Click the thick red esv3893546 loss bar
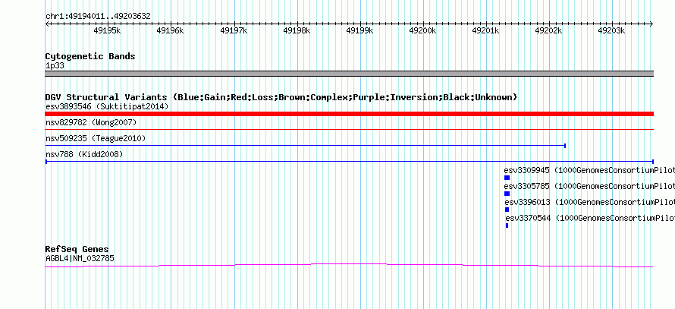Image resolution: width=675 pixels, height=309 pixels. tap(349, 114)
